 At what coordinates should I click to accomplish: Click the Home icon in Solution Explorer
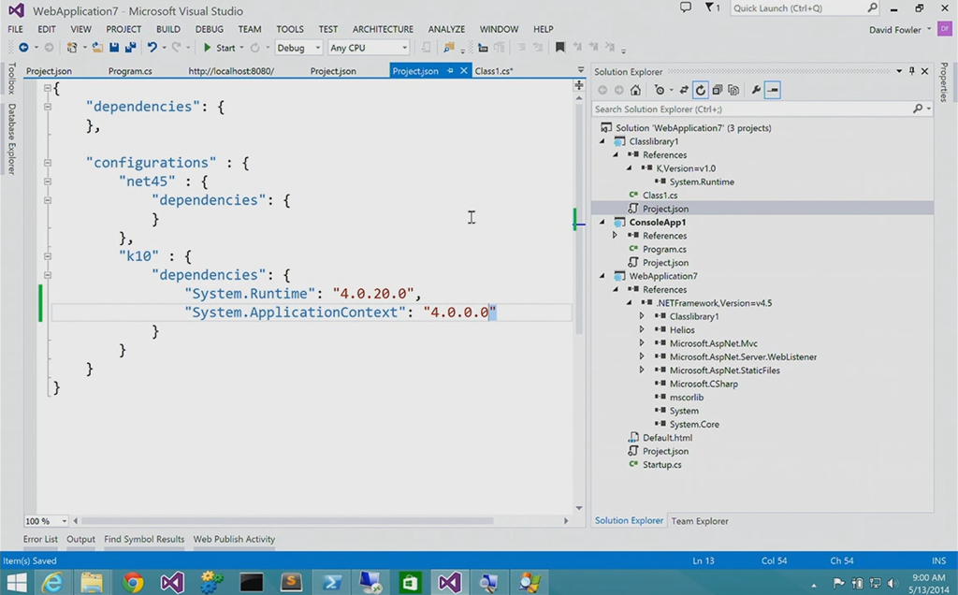point(635,91)
